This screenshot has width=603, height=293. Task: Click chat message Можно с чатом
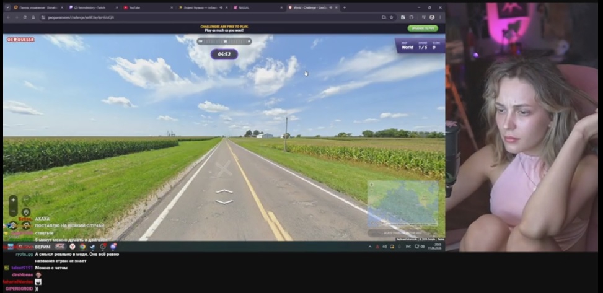(51, 268)
